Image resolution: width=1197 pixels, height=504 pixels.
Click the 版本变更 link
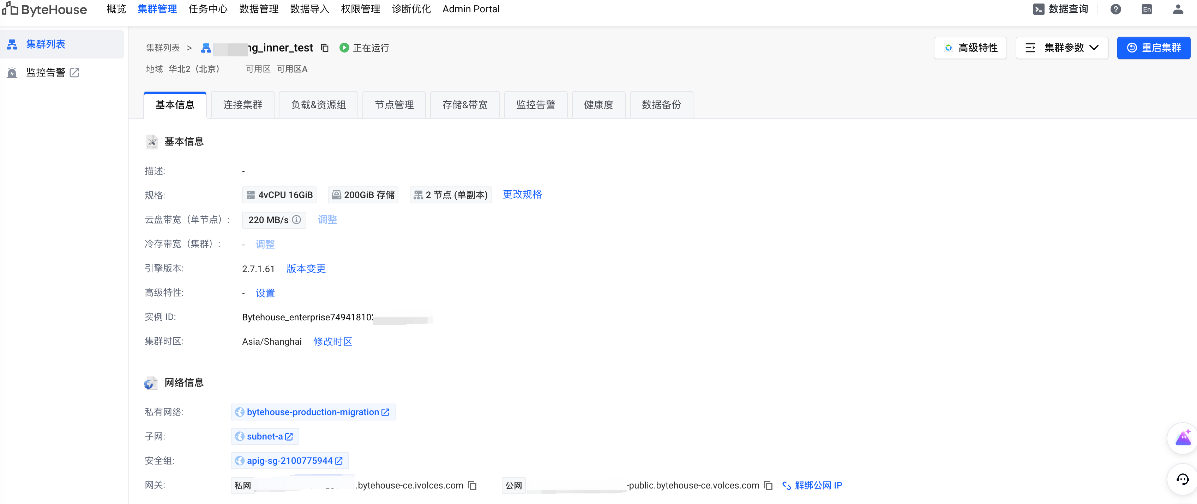[306, 269]
